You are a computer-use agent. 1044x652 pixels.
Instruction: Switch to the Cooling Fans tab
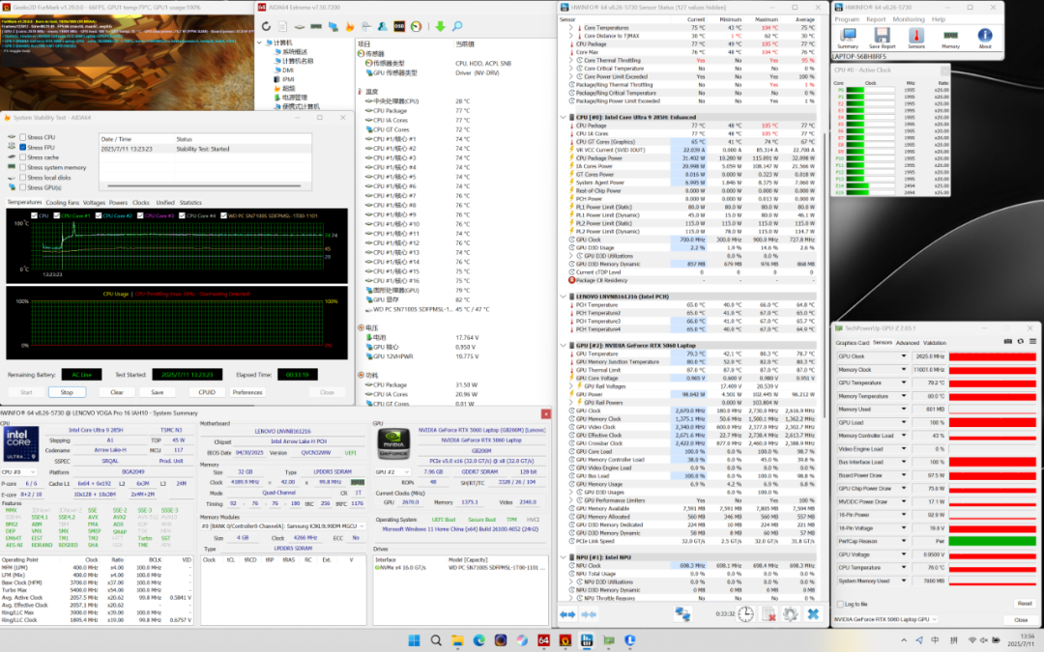point(62,203)
